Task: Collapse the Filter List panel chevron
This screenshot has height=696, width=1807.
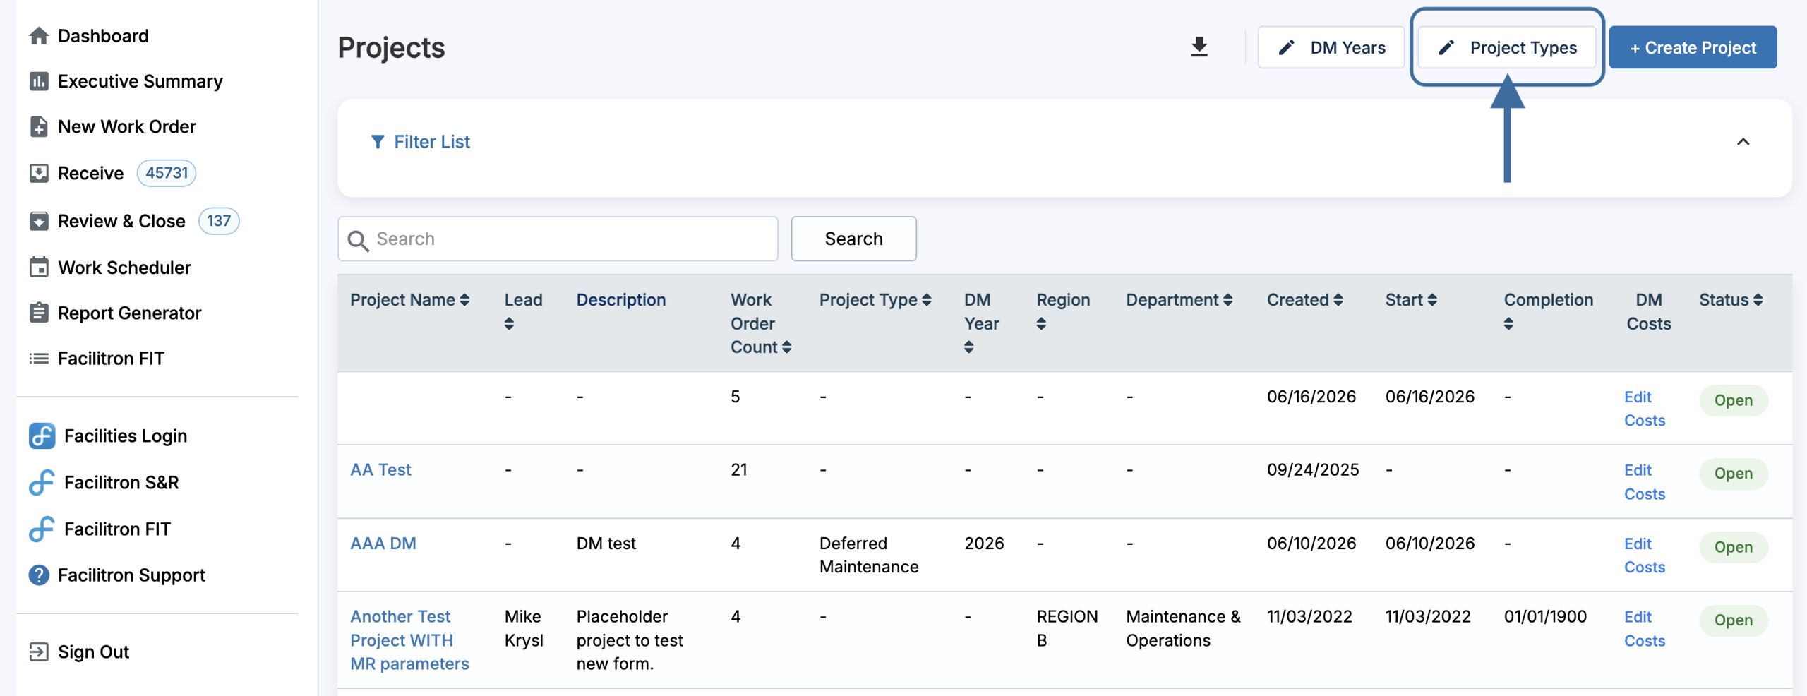Action: (1743, 142)
